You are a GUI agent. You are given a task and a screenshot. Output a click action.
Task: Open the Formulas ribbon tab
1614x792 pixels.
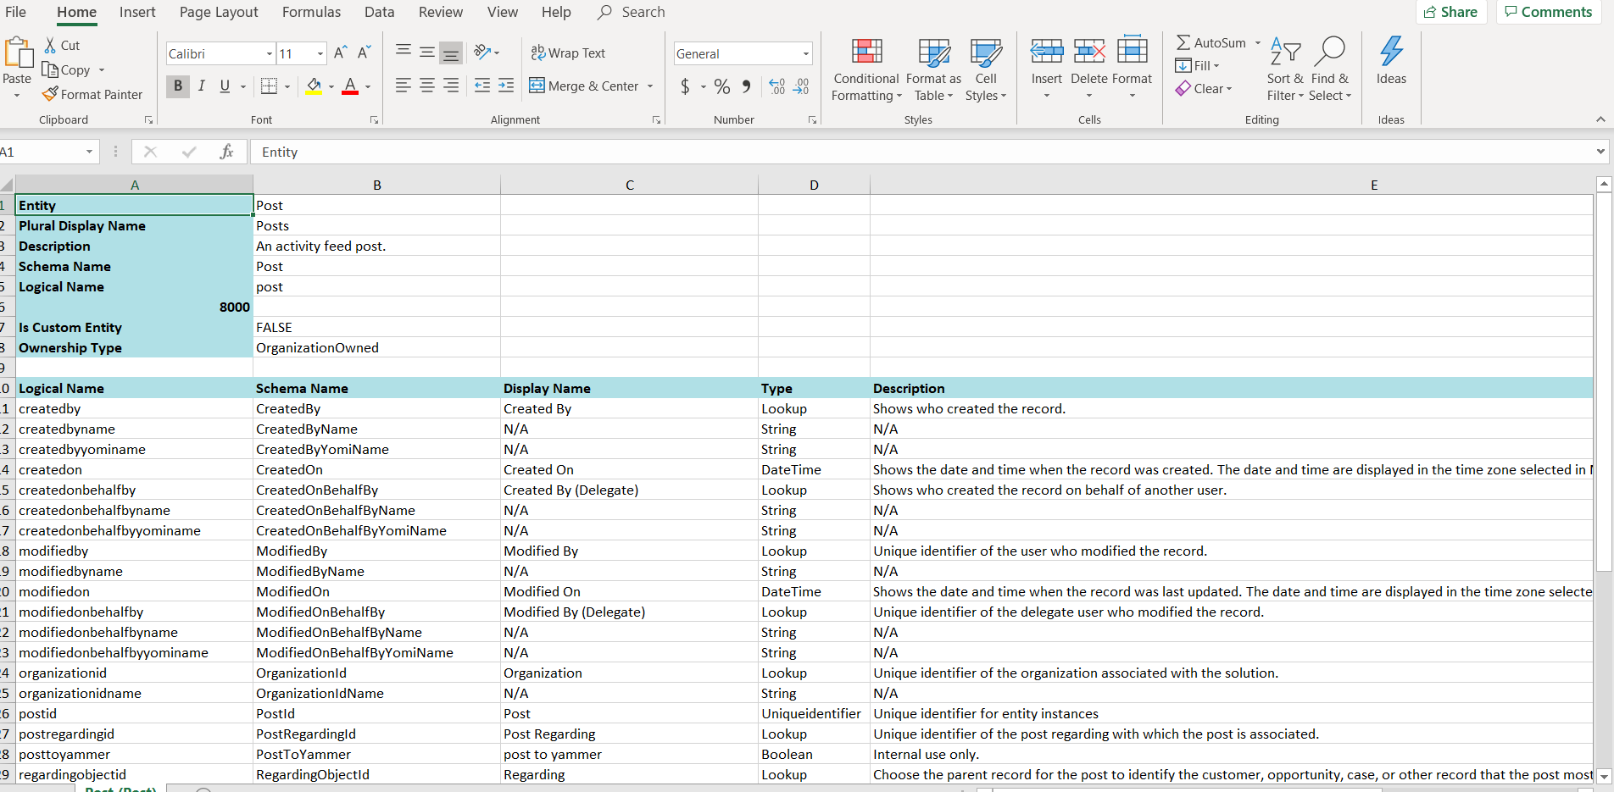[311, 12]
